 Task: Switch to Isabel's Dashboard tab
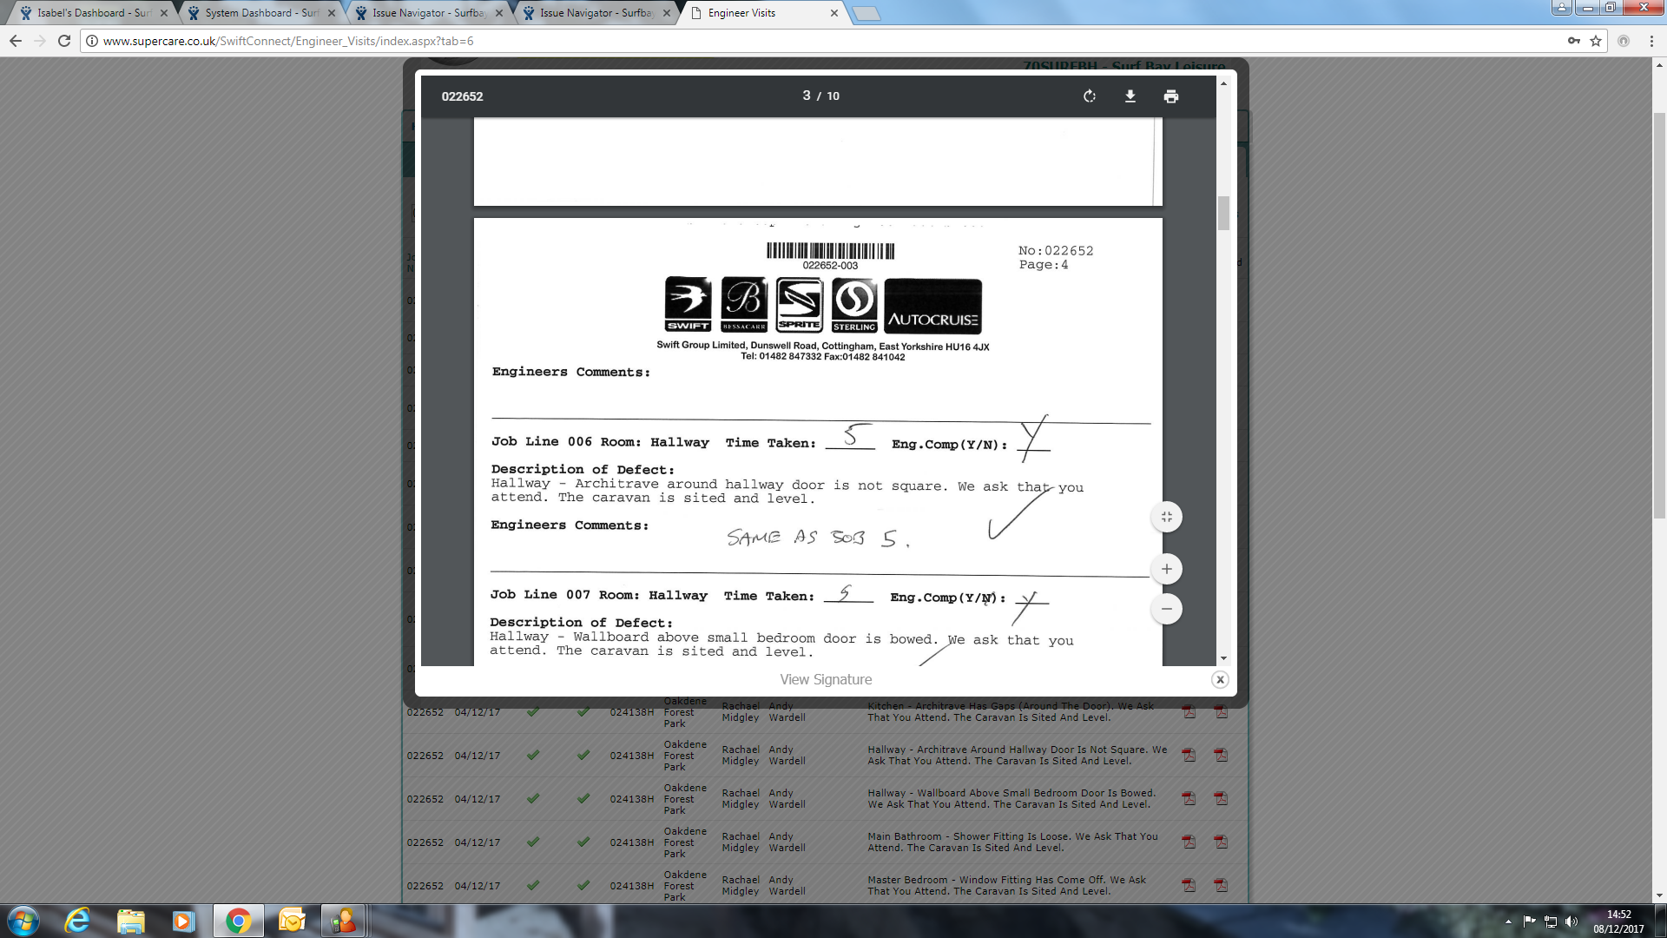(91, 13)
